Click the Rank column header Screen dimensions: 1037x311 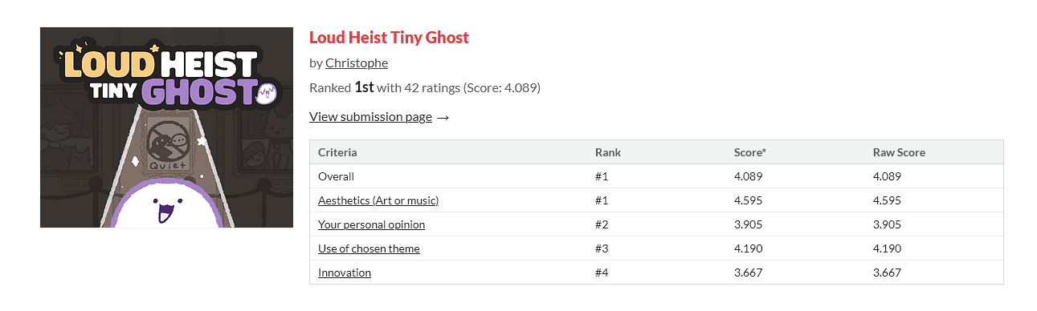tap(608, 152)
